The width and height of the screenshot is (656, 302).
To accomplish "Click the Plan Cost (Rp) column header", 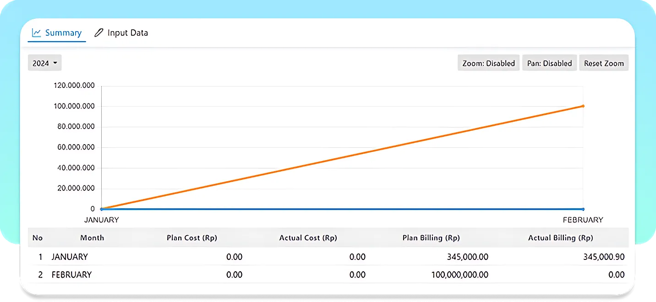I will 191,238.
